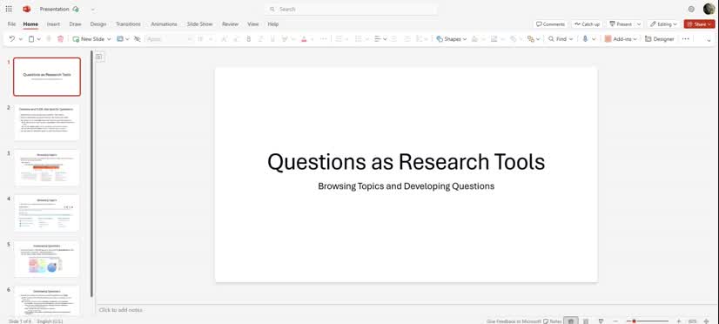Switch to the Insert tab
This screenshot has width=719, height=324.
tap(53, 24)
